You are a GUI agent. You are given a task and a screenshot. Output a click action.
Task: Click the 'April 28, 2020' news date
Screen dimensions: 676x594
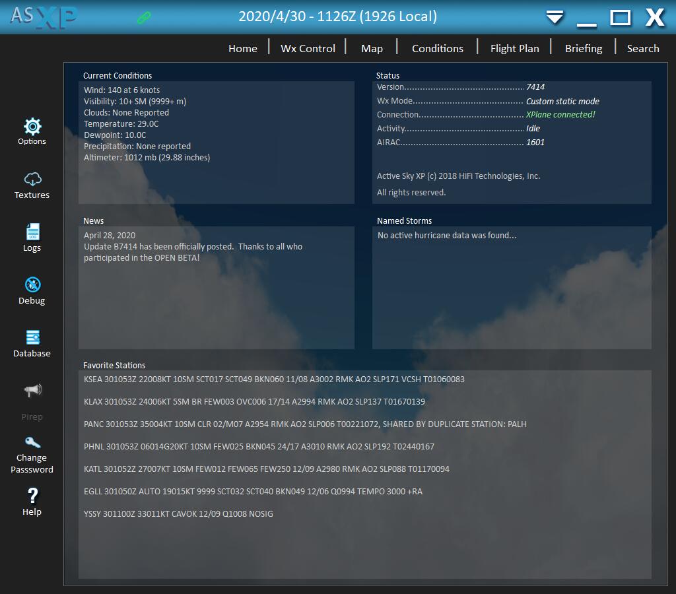tap(110, 236)
